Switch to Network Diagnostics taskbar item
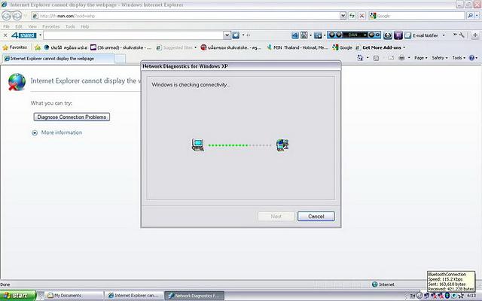Image resolution: width=482 pixels, height=301 pixels. pyautogui.click(x=194, y=296)
